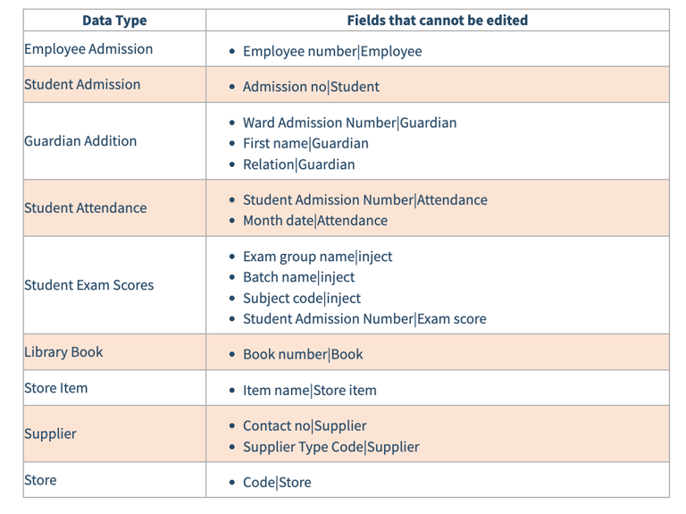Click the Student Attendance row label
Image resolution: width=686 pixels, height=514 pixels.
(85, 208)
